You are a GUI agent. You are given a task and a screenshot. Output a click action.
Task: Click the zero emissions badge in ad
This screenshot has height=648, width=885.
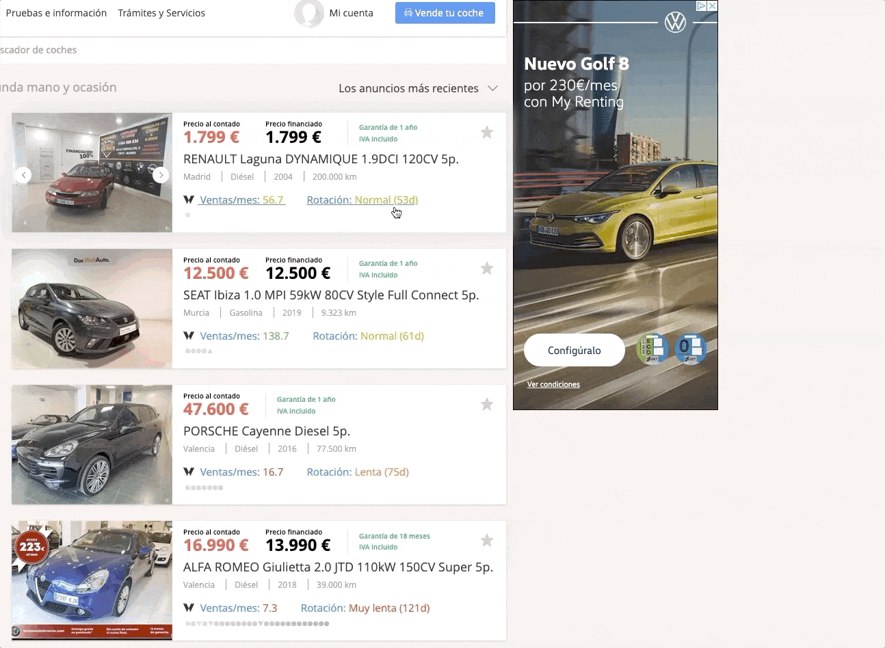click(691, 349)
